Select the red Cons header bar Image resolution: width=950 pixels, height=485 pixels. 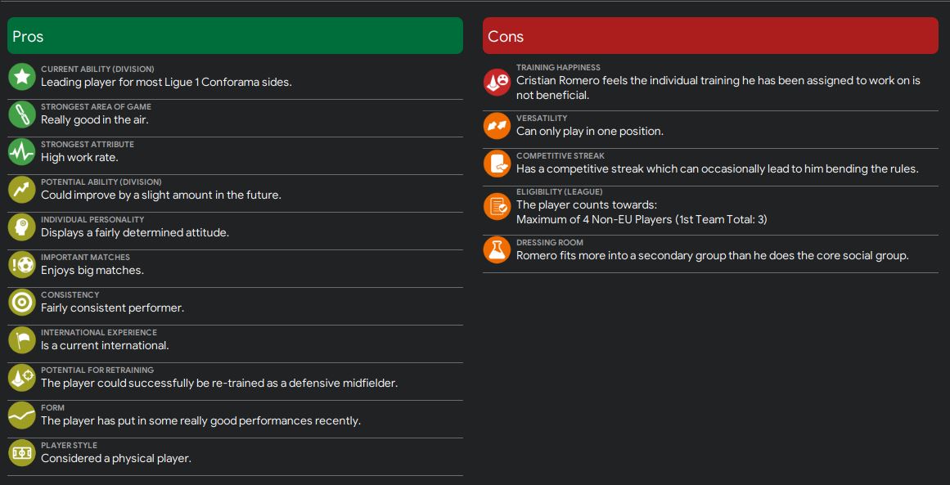(710, 36)
